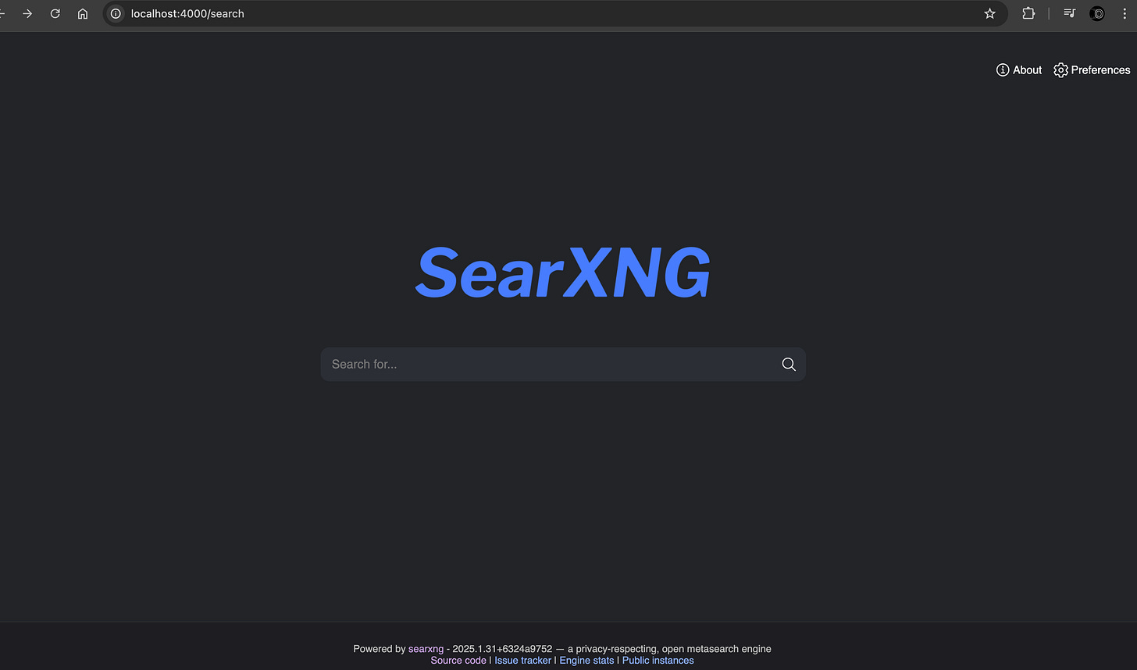Open the browser profile avatar
Screen dimensions: 1137x670
point(1097,14)
